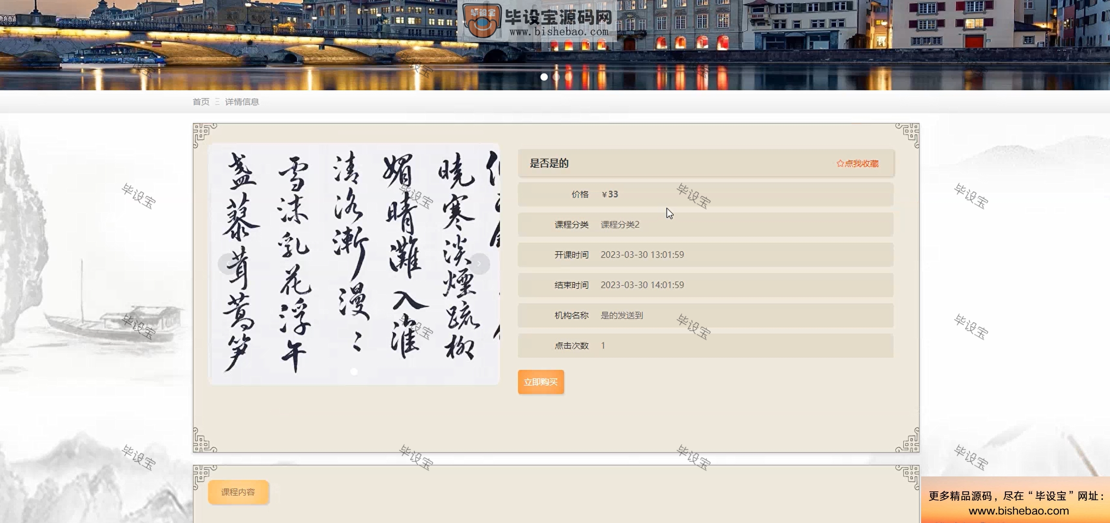Click the price value ¥33
The height and width of the screenshot is (523, 1110).
click(x=610, y=194)
